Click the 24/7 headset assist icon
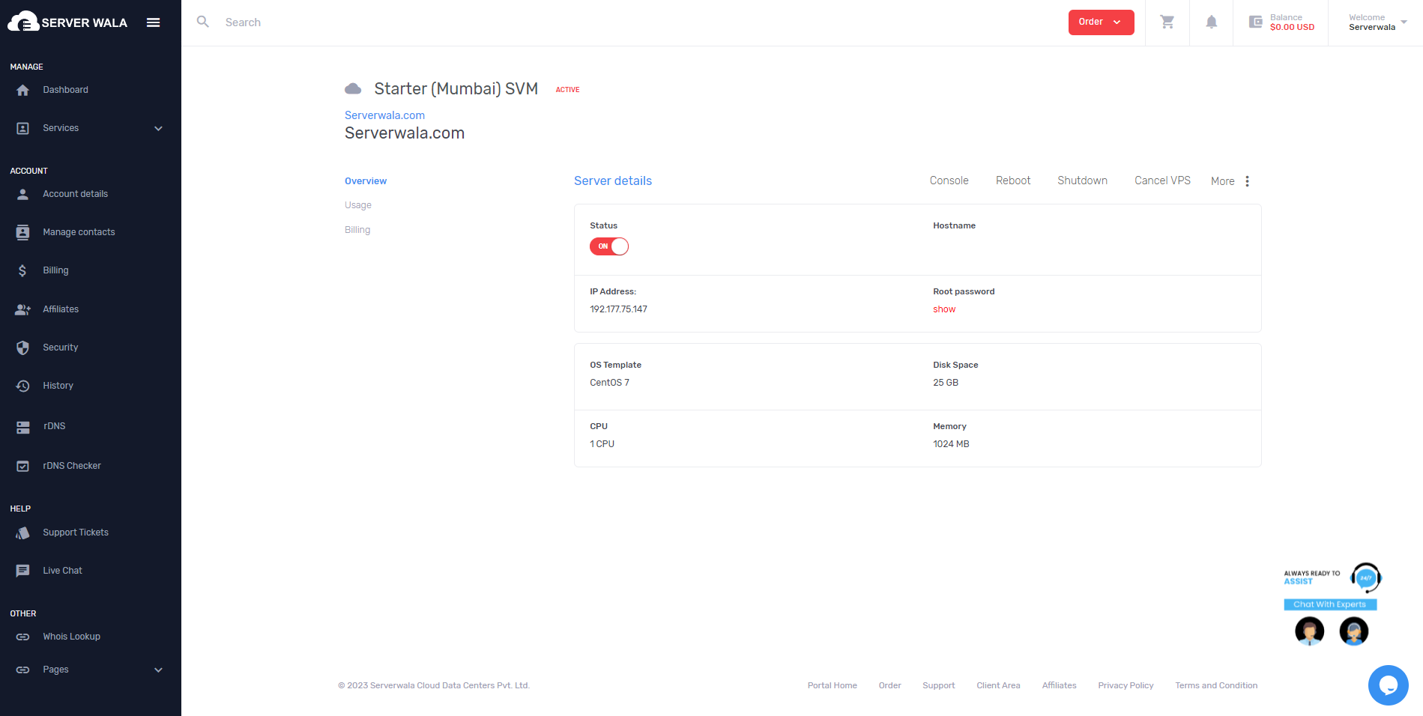The image size is (1423, 716). click(x=1365, y=577)
